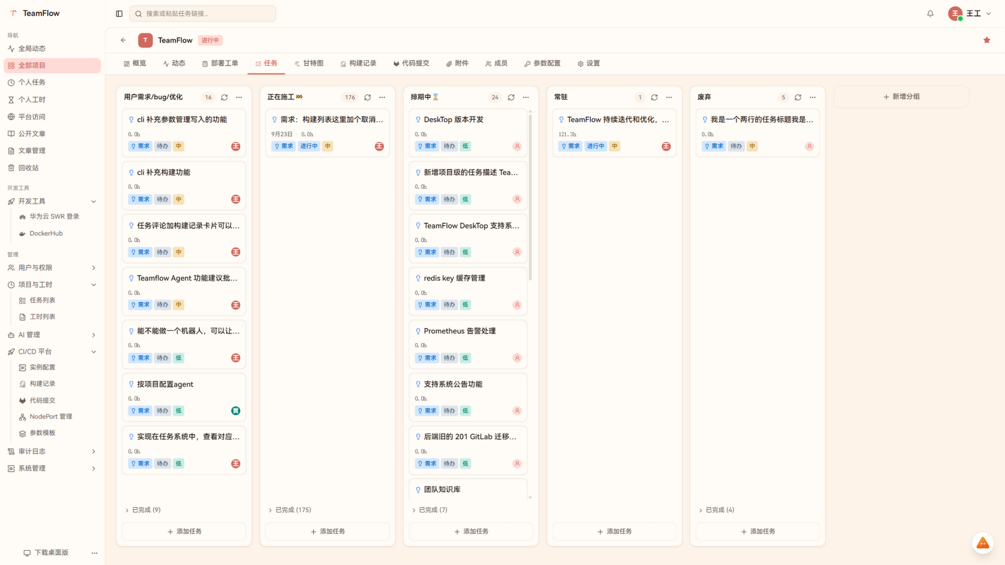The image size is (1005, 565).
Task: Focus the task search input field
Action: pos(203,14)
